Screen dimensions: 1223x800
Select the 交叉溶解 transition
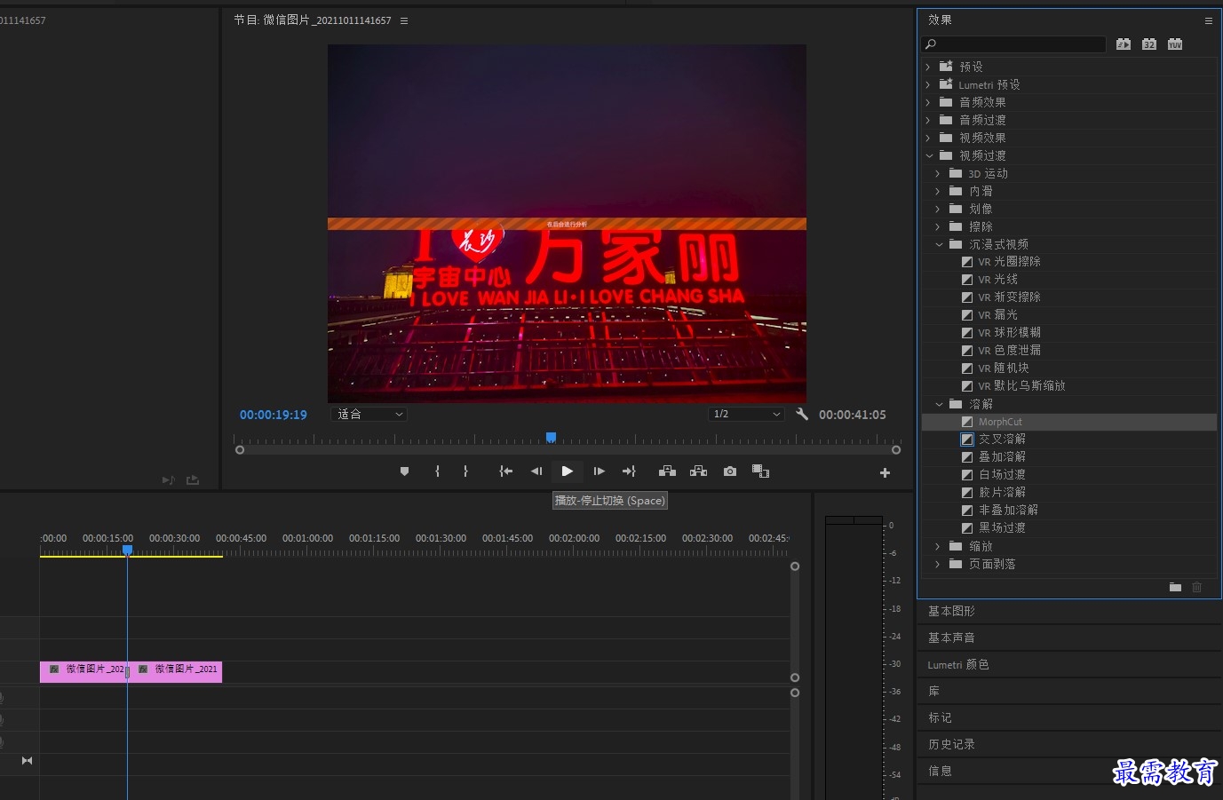click(1002, 439)
